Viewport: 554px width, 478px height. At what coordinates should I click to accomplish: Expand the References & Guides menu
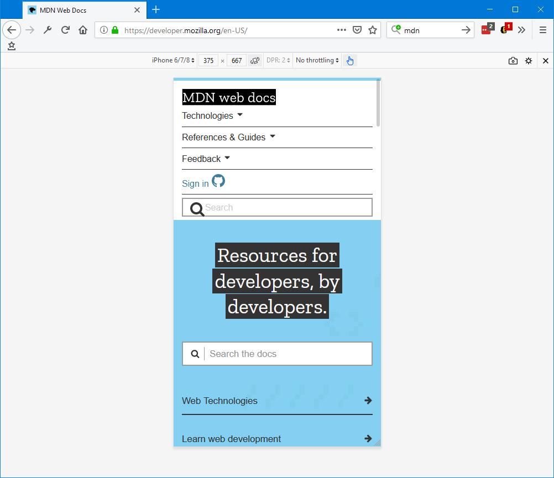click(x=228, y=137)
